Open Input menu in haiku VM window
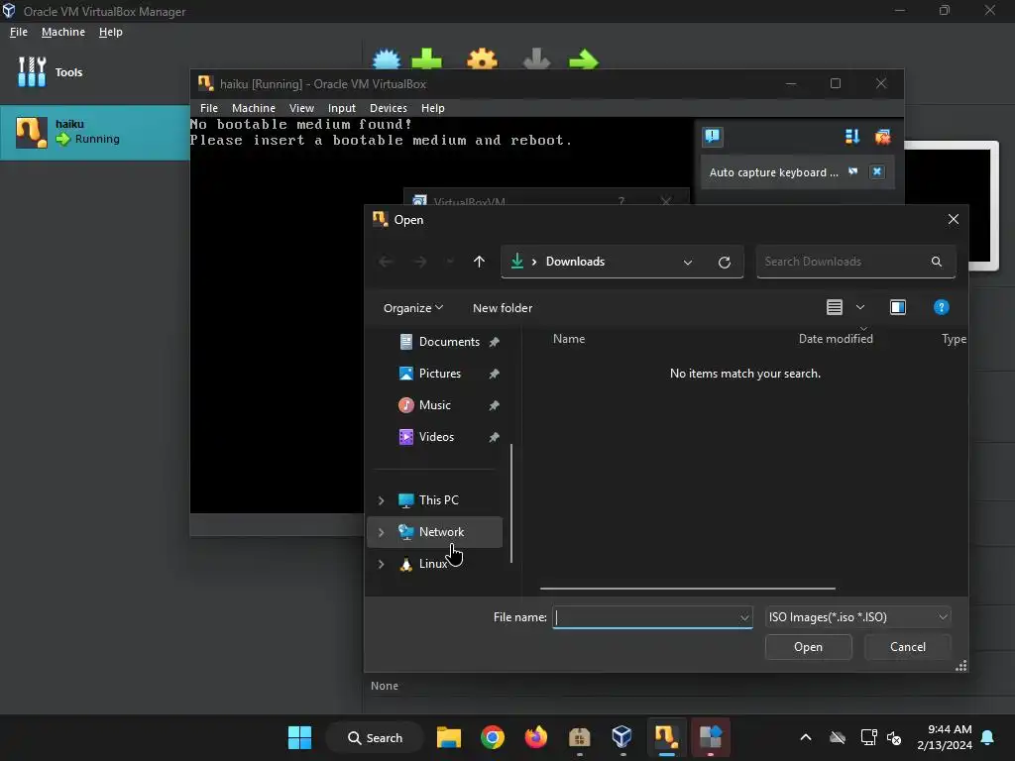This screenshot has height=761, width=1015. pyautogui.click(x=342, y=108)
